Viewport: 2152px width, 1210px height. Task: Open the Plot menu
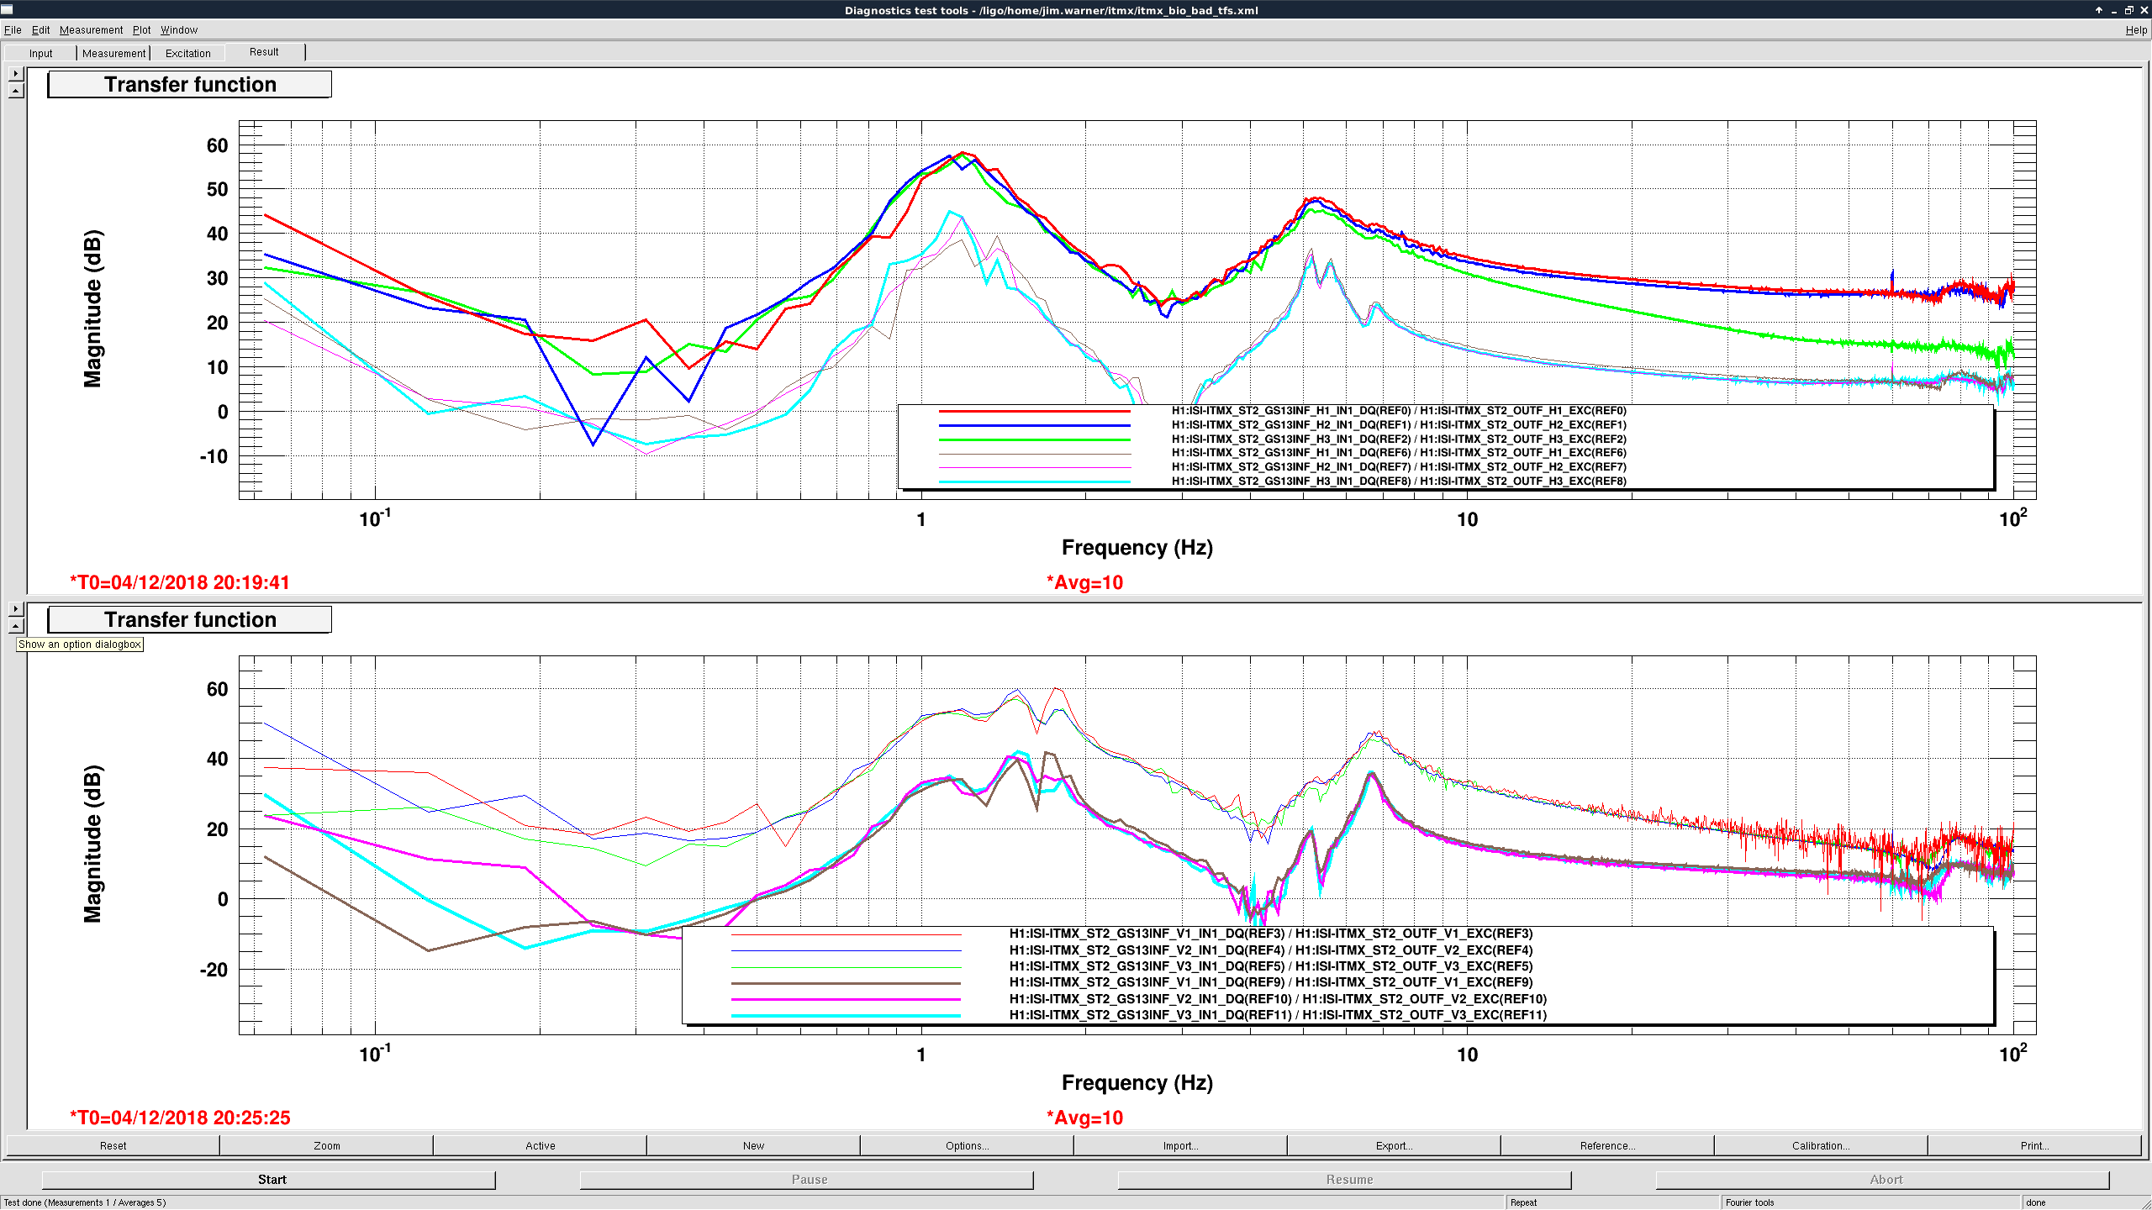click(x=141, y=30)
